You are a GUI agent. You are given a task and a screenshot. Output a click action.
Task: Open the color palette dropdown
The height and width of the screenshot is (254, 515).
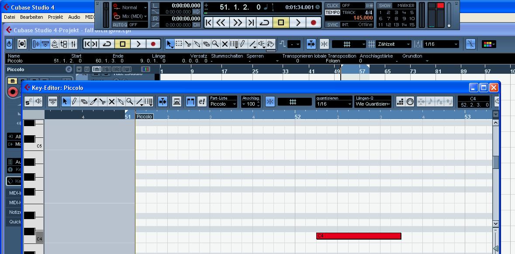[x=489, y=44]
